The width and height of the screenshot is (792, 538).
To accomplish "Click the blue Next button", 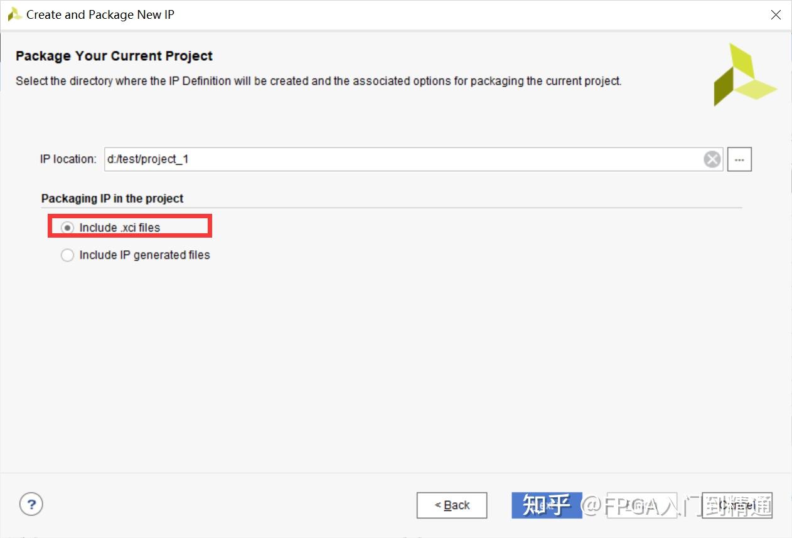I will click(x=547, y=505).
